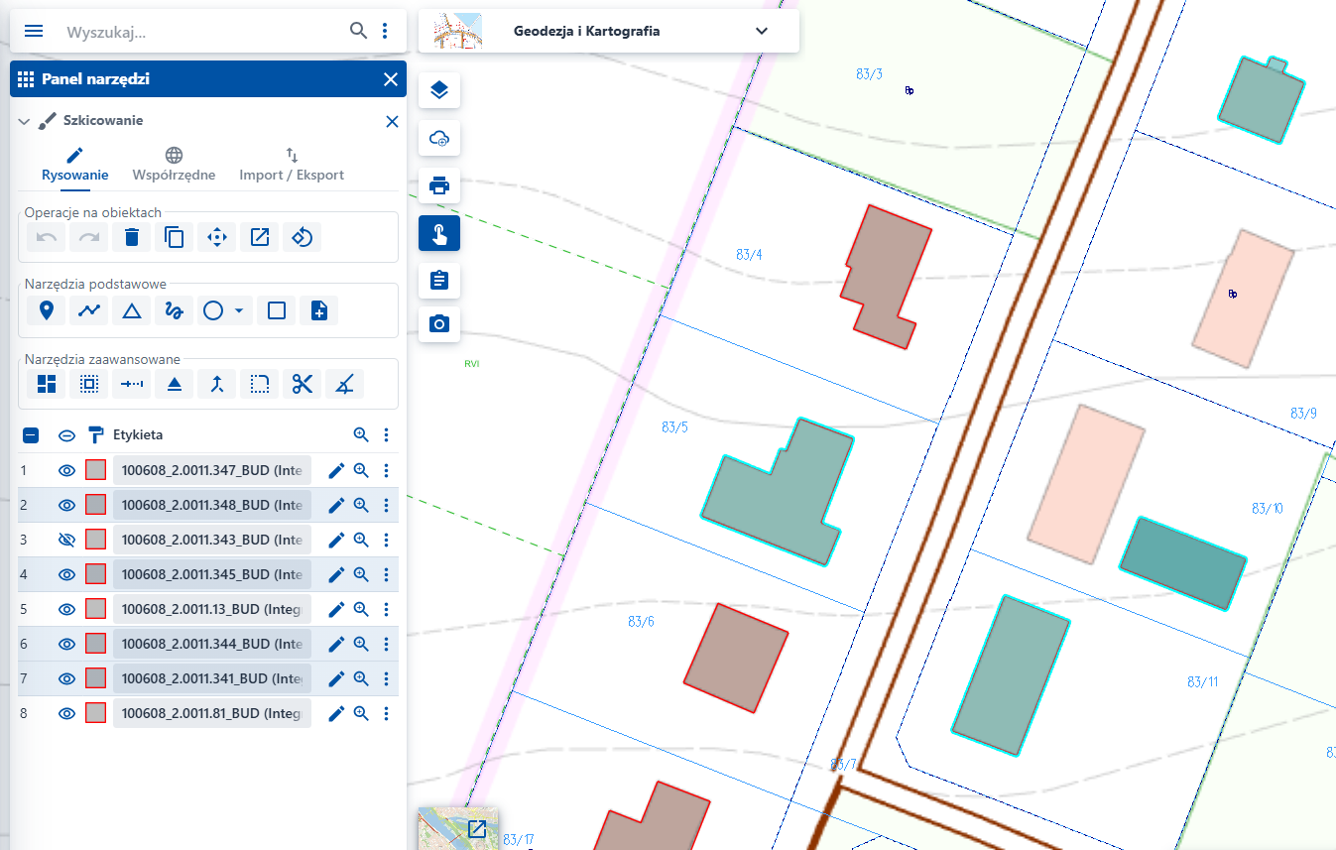Viewport: 1336px width, 850px height.
Task: Toggle the select-all checkbox in list header
Action: coord(31,434)
